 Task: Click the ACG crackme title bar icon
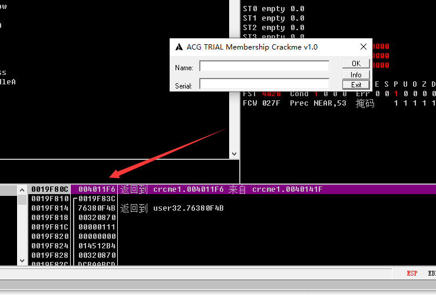(x=179, y=47)
